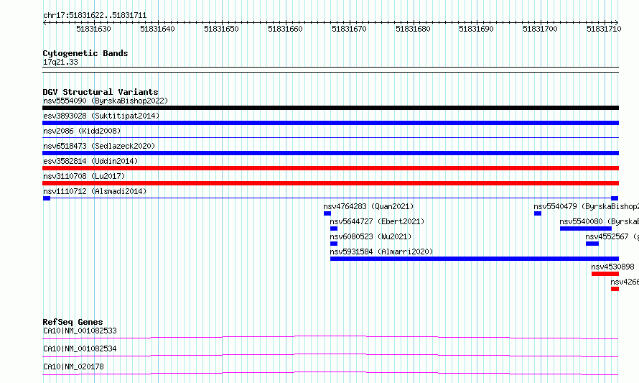639x383 pixels.
Task: Open nsv5931584 (Almarri2020) label
Action: pos(381,252)
